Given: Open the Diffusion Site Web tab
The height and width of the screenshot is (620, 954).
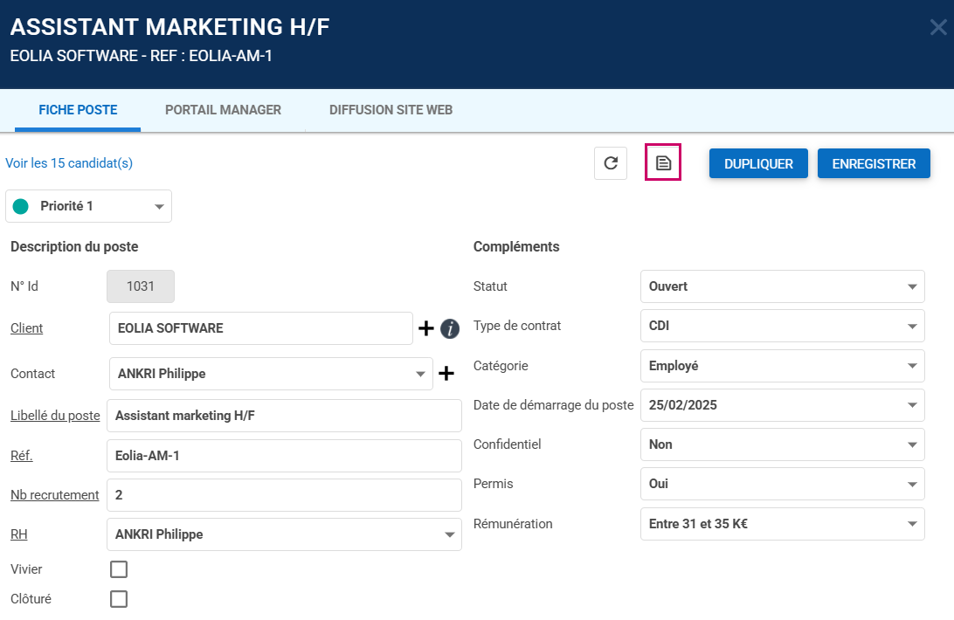Looking at the screenshot, I should click(x=391, y=110).
